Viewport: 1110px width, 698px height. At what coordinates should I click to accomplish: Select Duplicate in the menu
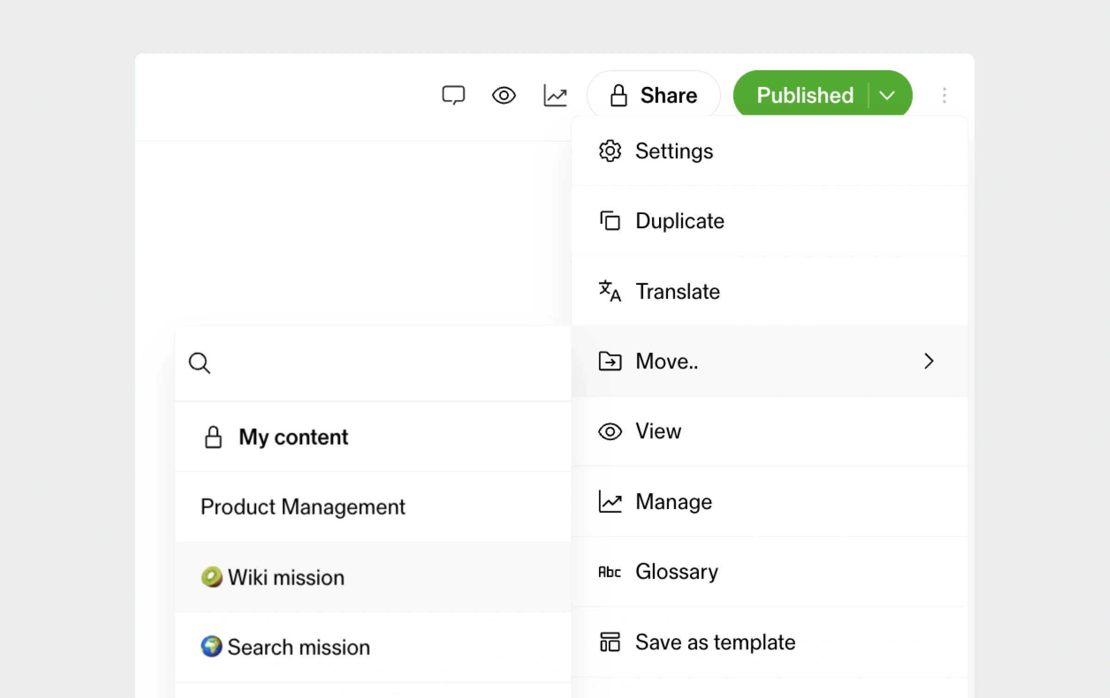pyautogui.click(x=679, y=221)
